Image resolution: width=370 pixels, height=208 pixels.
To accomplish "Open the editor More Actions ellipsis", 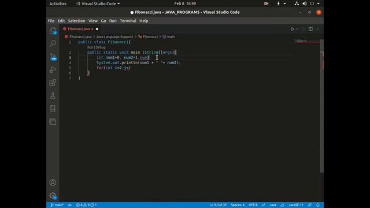I will pyautogui.click(x=317, y=29).
